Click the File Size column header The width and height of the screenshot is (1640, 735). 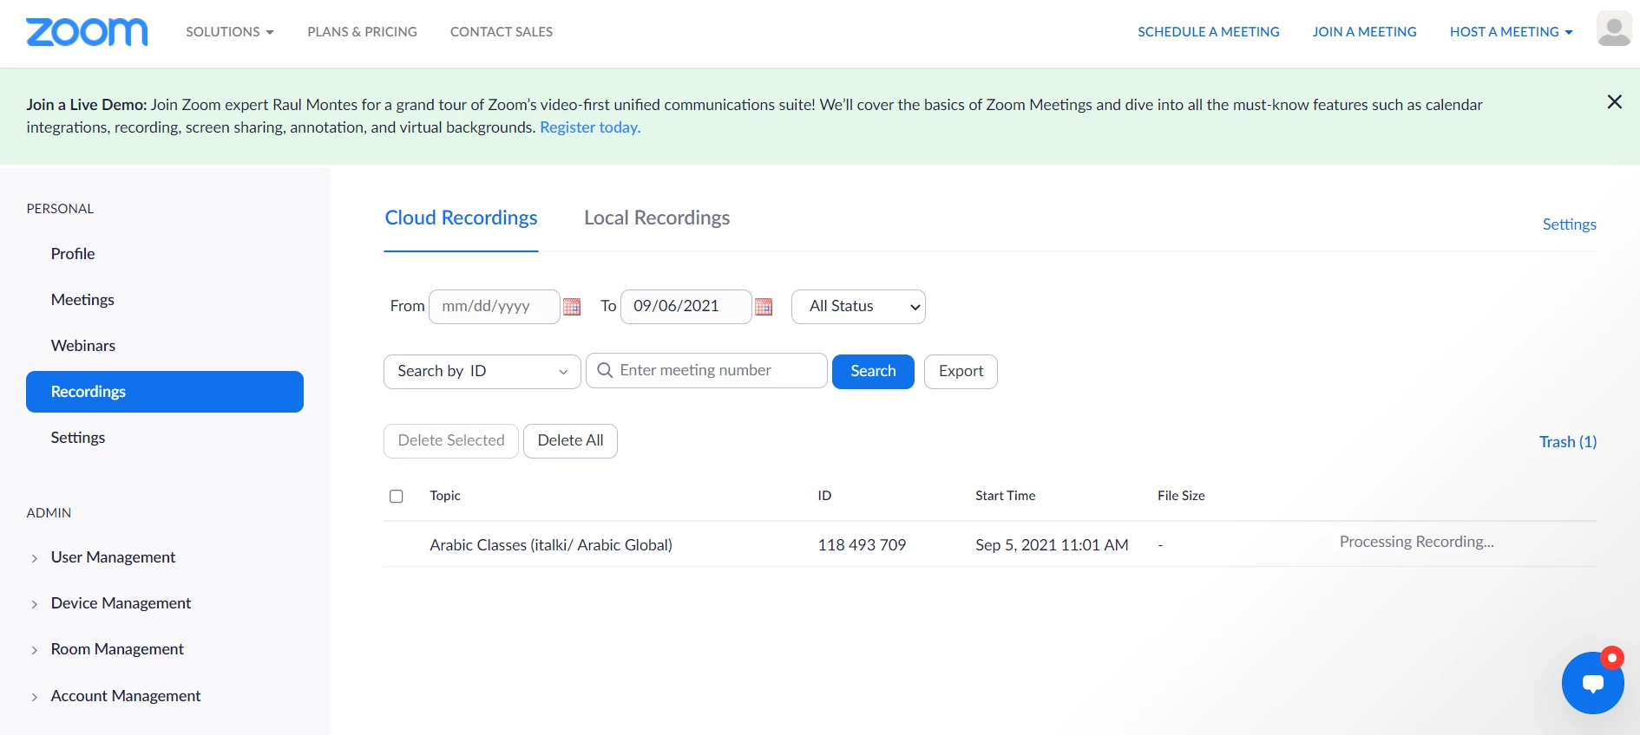(x=1181, y=496)
